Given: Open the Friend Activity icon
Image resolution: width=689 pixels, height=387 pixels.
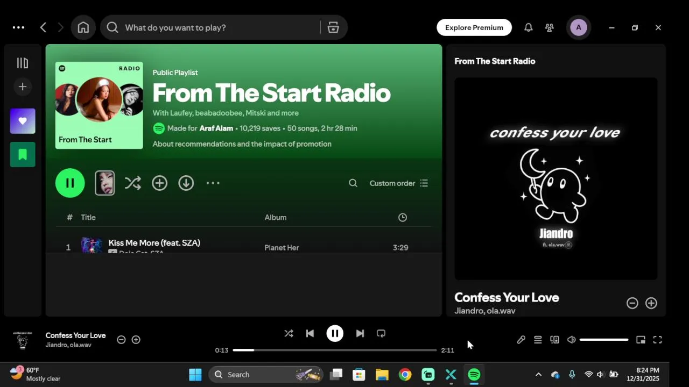Looking at the screenshot, I should coord(549,27).
